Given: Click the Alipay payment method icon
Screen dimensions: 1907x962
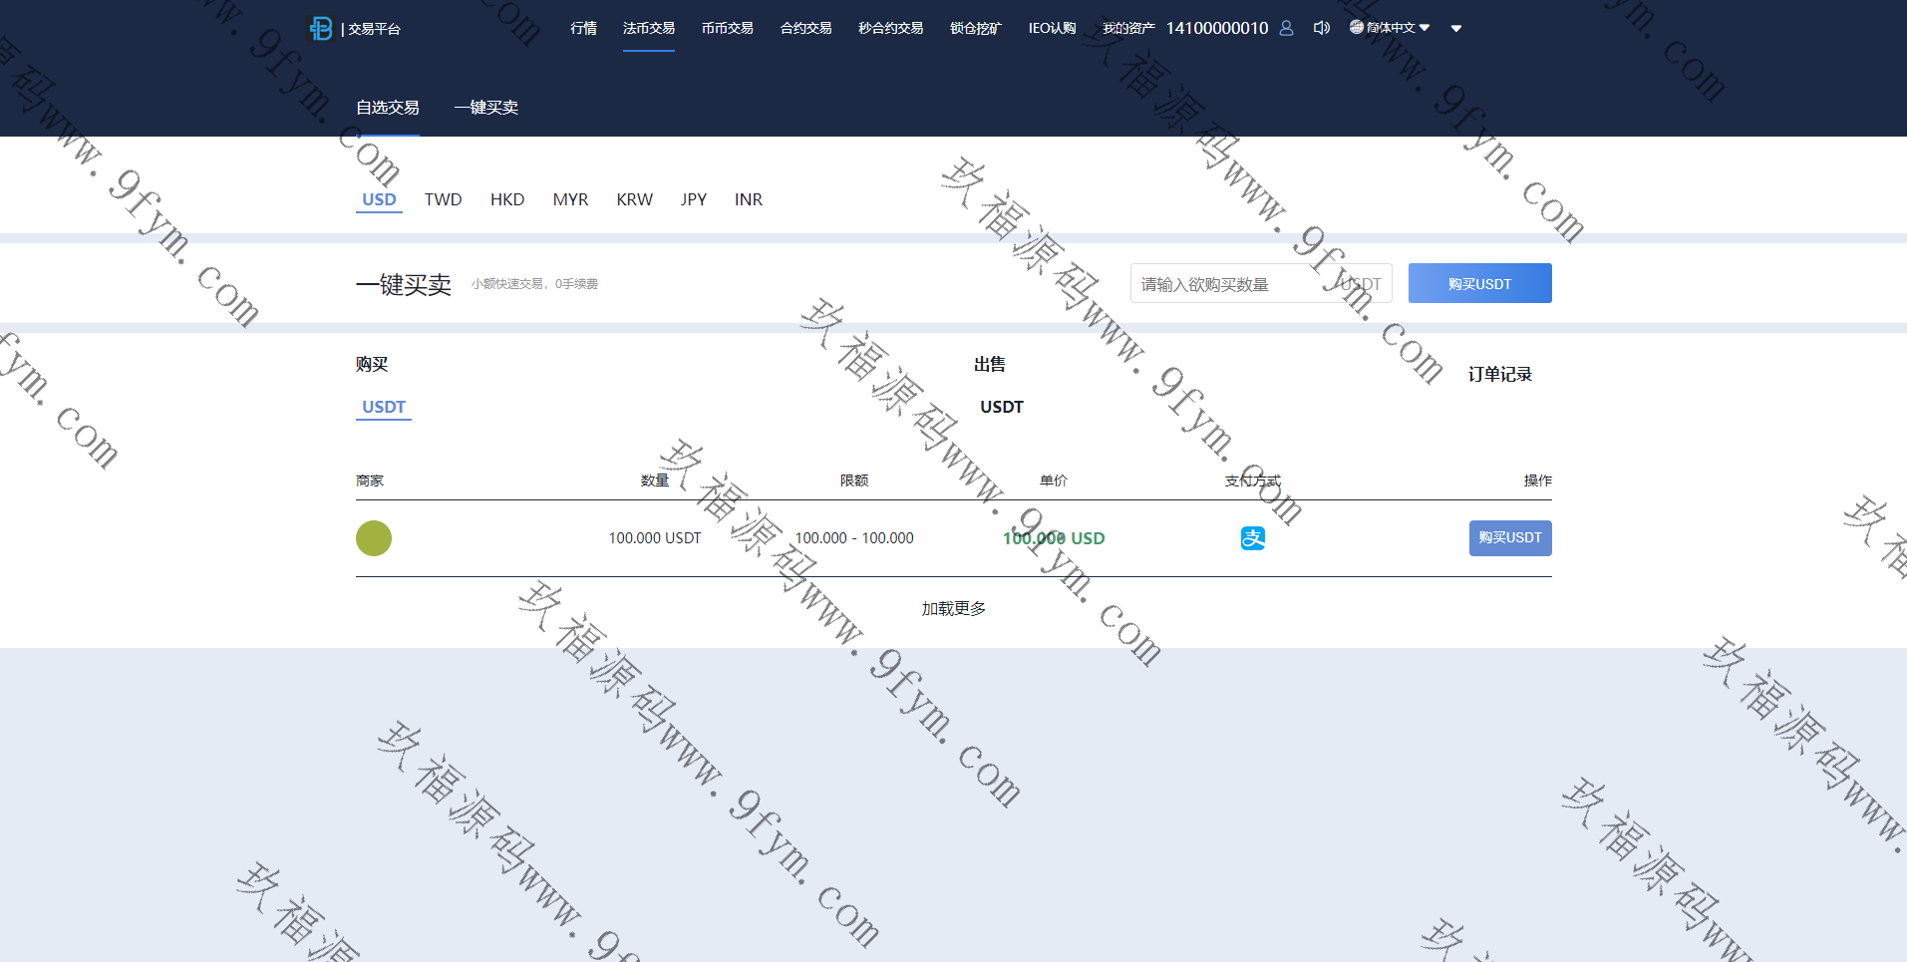Looking at the screenshot, I should click(1252, 538).
